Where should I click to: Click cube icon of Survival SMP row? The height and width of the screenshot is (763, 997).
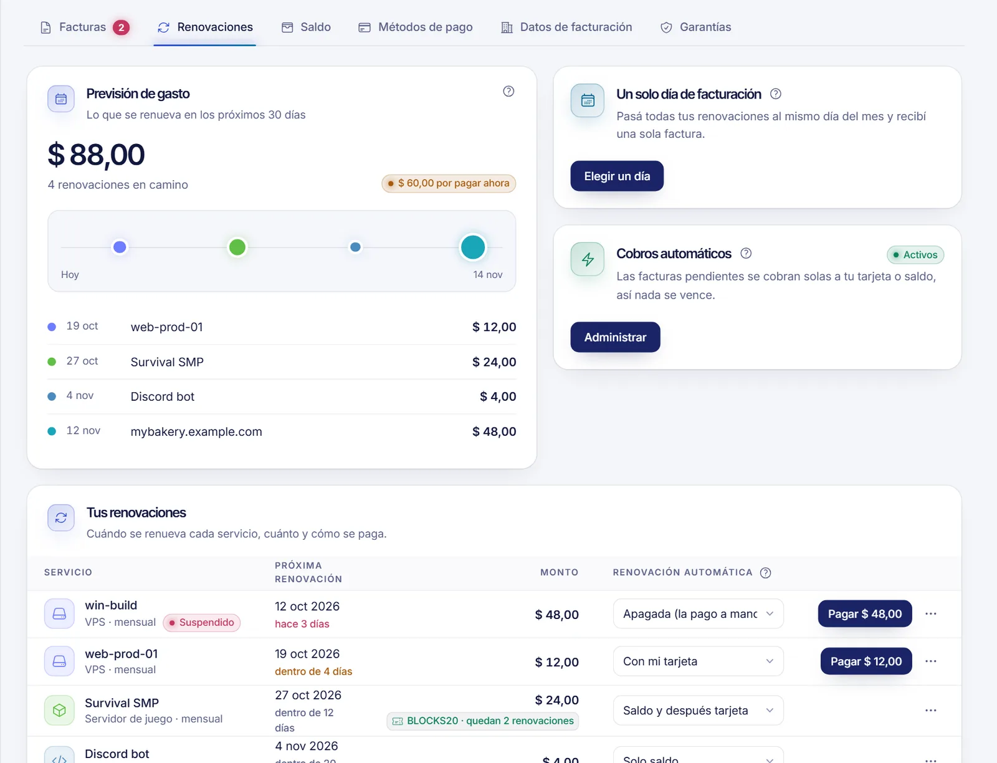tap(59, 711)
